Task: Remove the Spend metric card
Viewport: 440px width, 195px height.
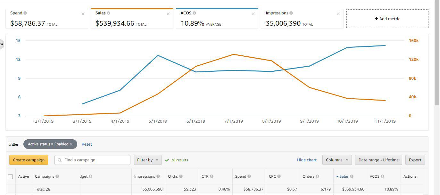Action: [83, 14]
